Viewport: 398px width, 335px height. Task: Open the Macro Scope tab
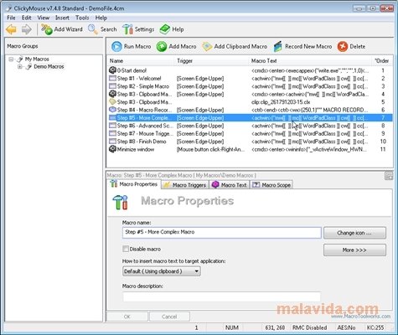[271, 185]
